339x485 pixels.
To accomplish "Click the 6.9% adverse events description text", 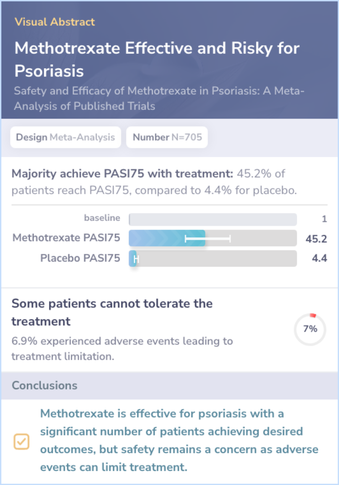I will [122, 349].
